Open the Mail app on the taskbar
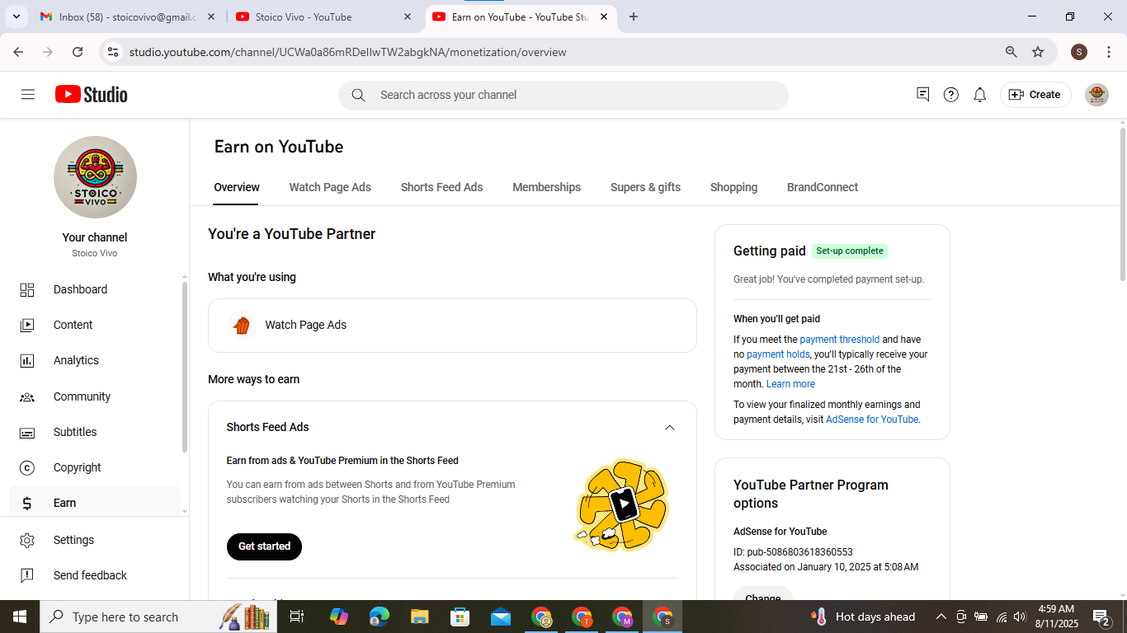 point(501,617)
